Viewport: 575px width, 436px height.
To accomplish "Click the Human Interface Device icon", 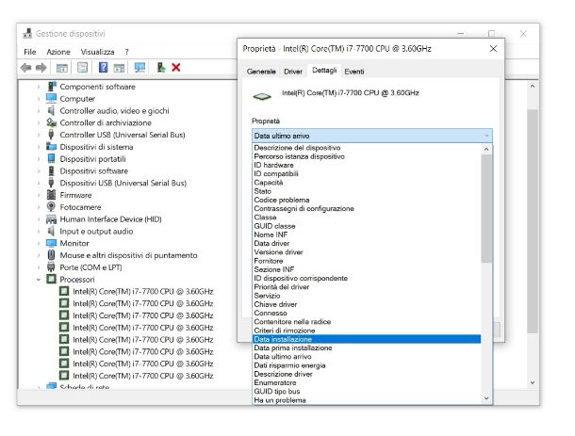I will click(x=51, y=219).
